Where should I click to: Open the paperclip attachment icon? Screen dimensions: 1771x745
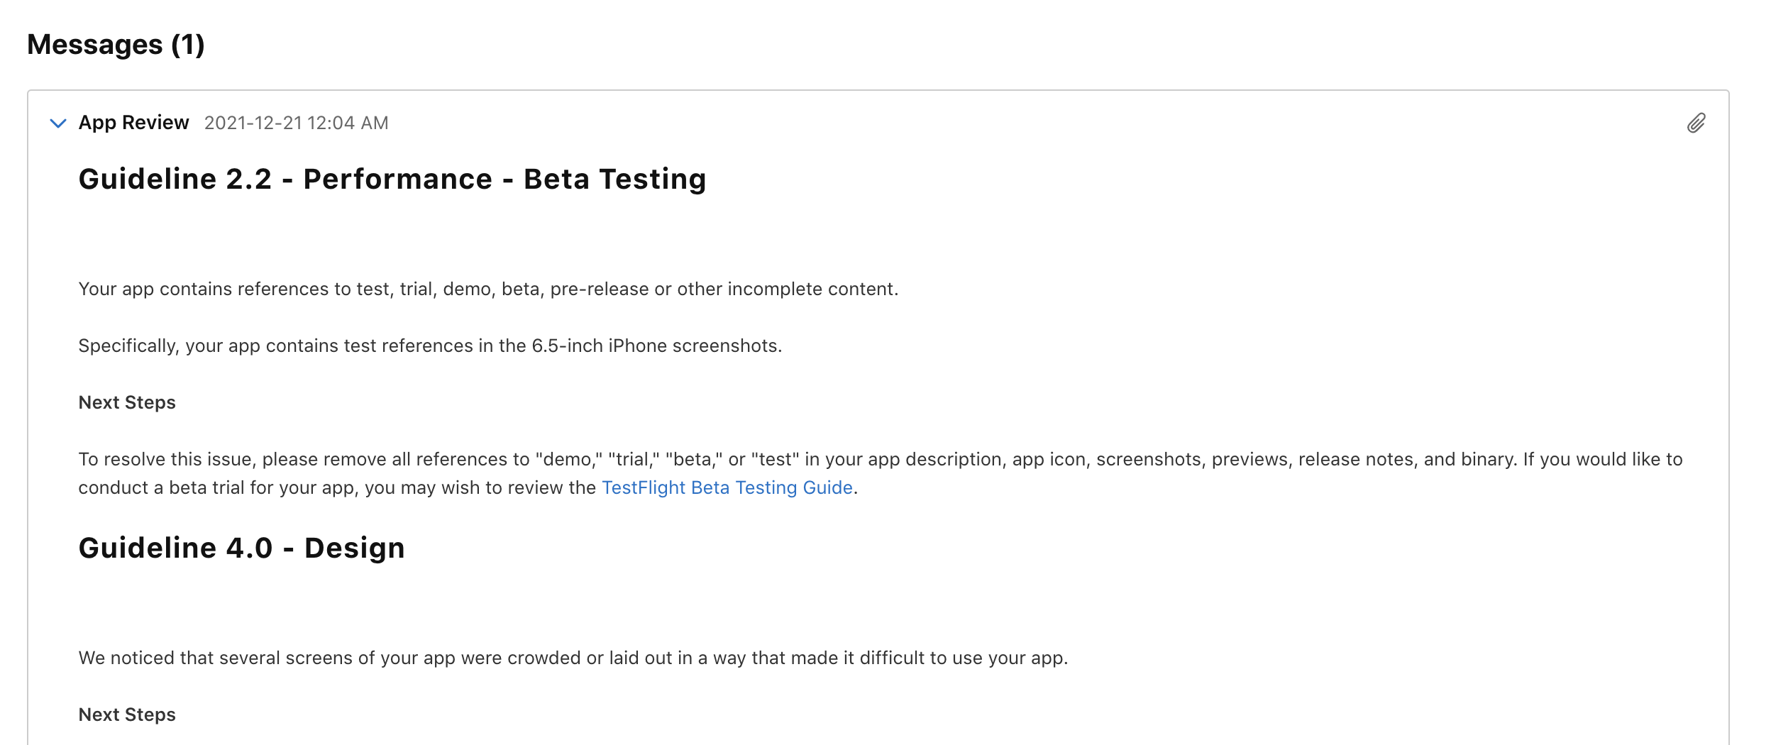pos(1696,123)
